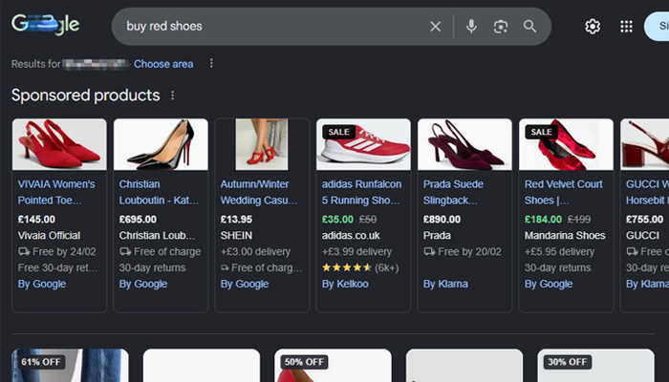Click +£3.99 delivery on adidas card

(356, 252)
